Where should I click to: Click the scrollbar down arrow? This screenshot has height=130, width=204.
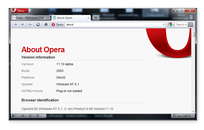coord(193,112)
